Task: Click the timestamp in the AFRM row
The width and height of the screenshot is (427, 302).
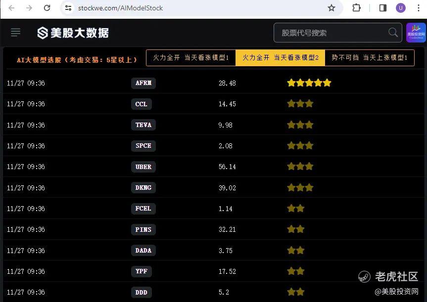Action: (x=26, y=83)
